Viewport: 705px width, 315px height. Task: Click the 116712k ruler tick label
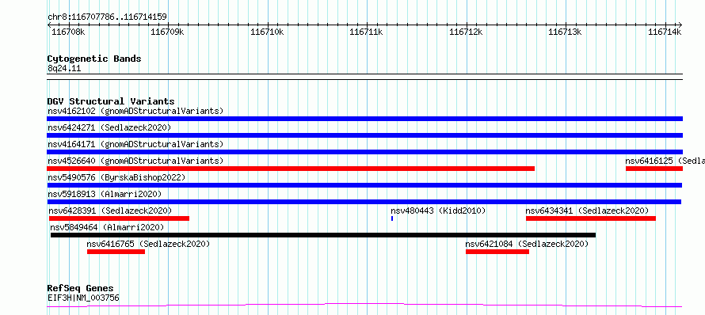pyautogui.click(x=466, y=32)
